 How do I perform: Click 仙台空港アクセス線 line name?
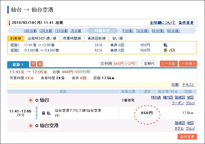click(78, 113)
